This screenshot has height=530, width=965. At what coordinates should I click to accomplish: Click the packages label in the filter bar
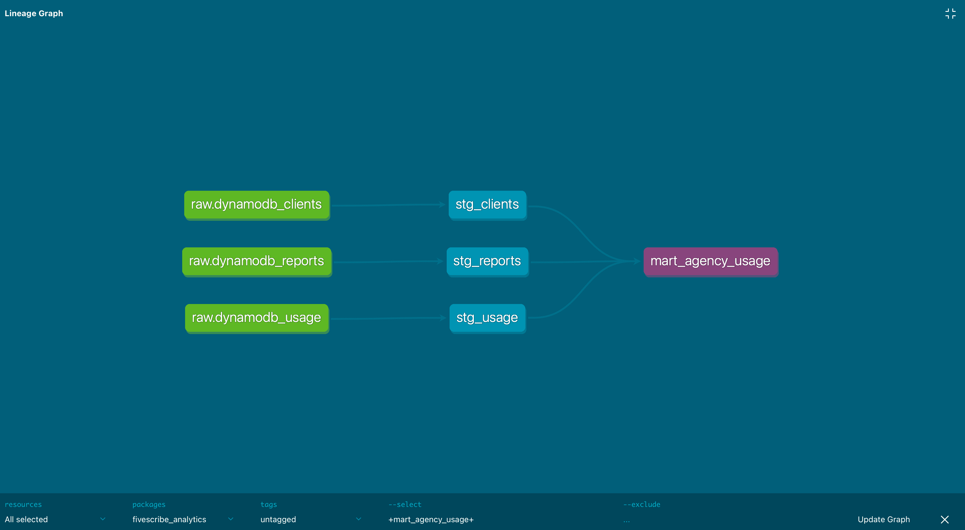pyautogui.click(x=149, y=504)
